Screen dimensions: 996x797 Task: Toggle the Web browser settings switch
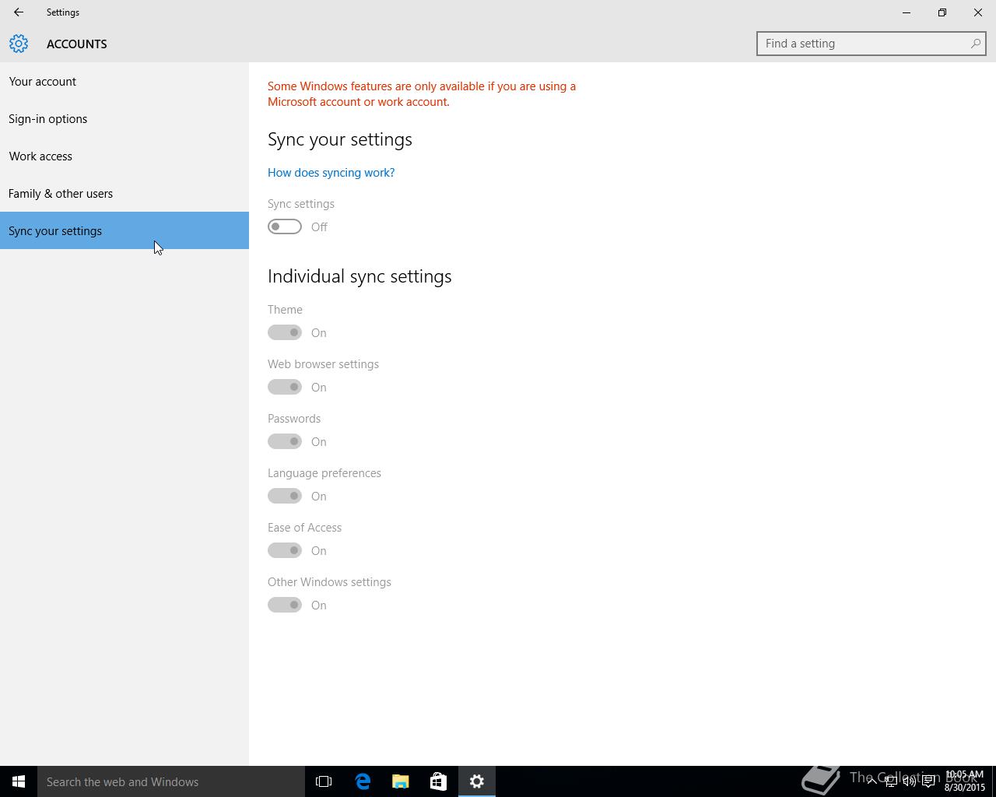click(x=285, y=387)
